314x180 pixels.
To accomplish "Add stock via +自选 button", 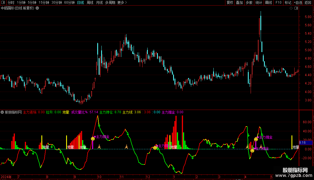I will 298,2.
